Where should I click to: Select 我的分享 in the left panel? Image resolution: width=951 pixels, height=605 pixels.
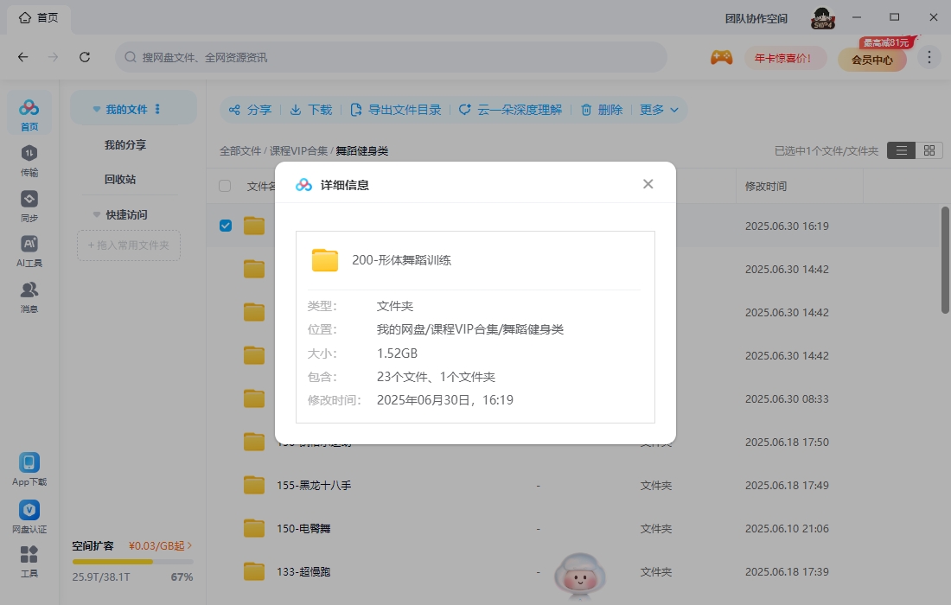tap(125, 145)
